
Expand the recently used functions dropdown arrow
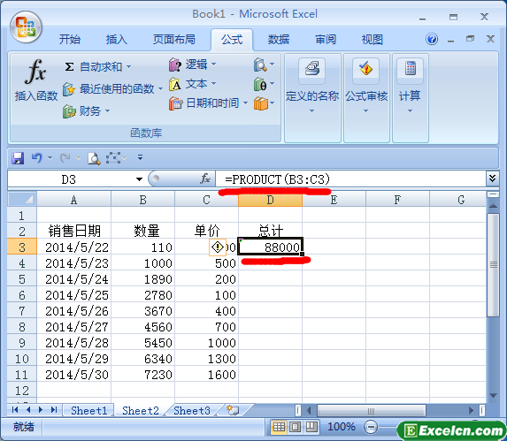coord(160,88)
